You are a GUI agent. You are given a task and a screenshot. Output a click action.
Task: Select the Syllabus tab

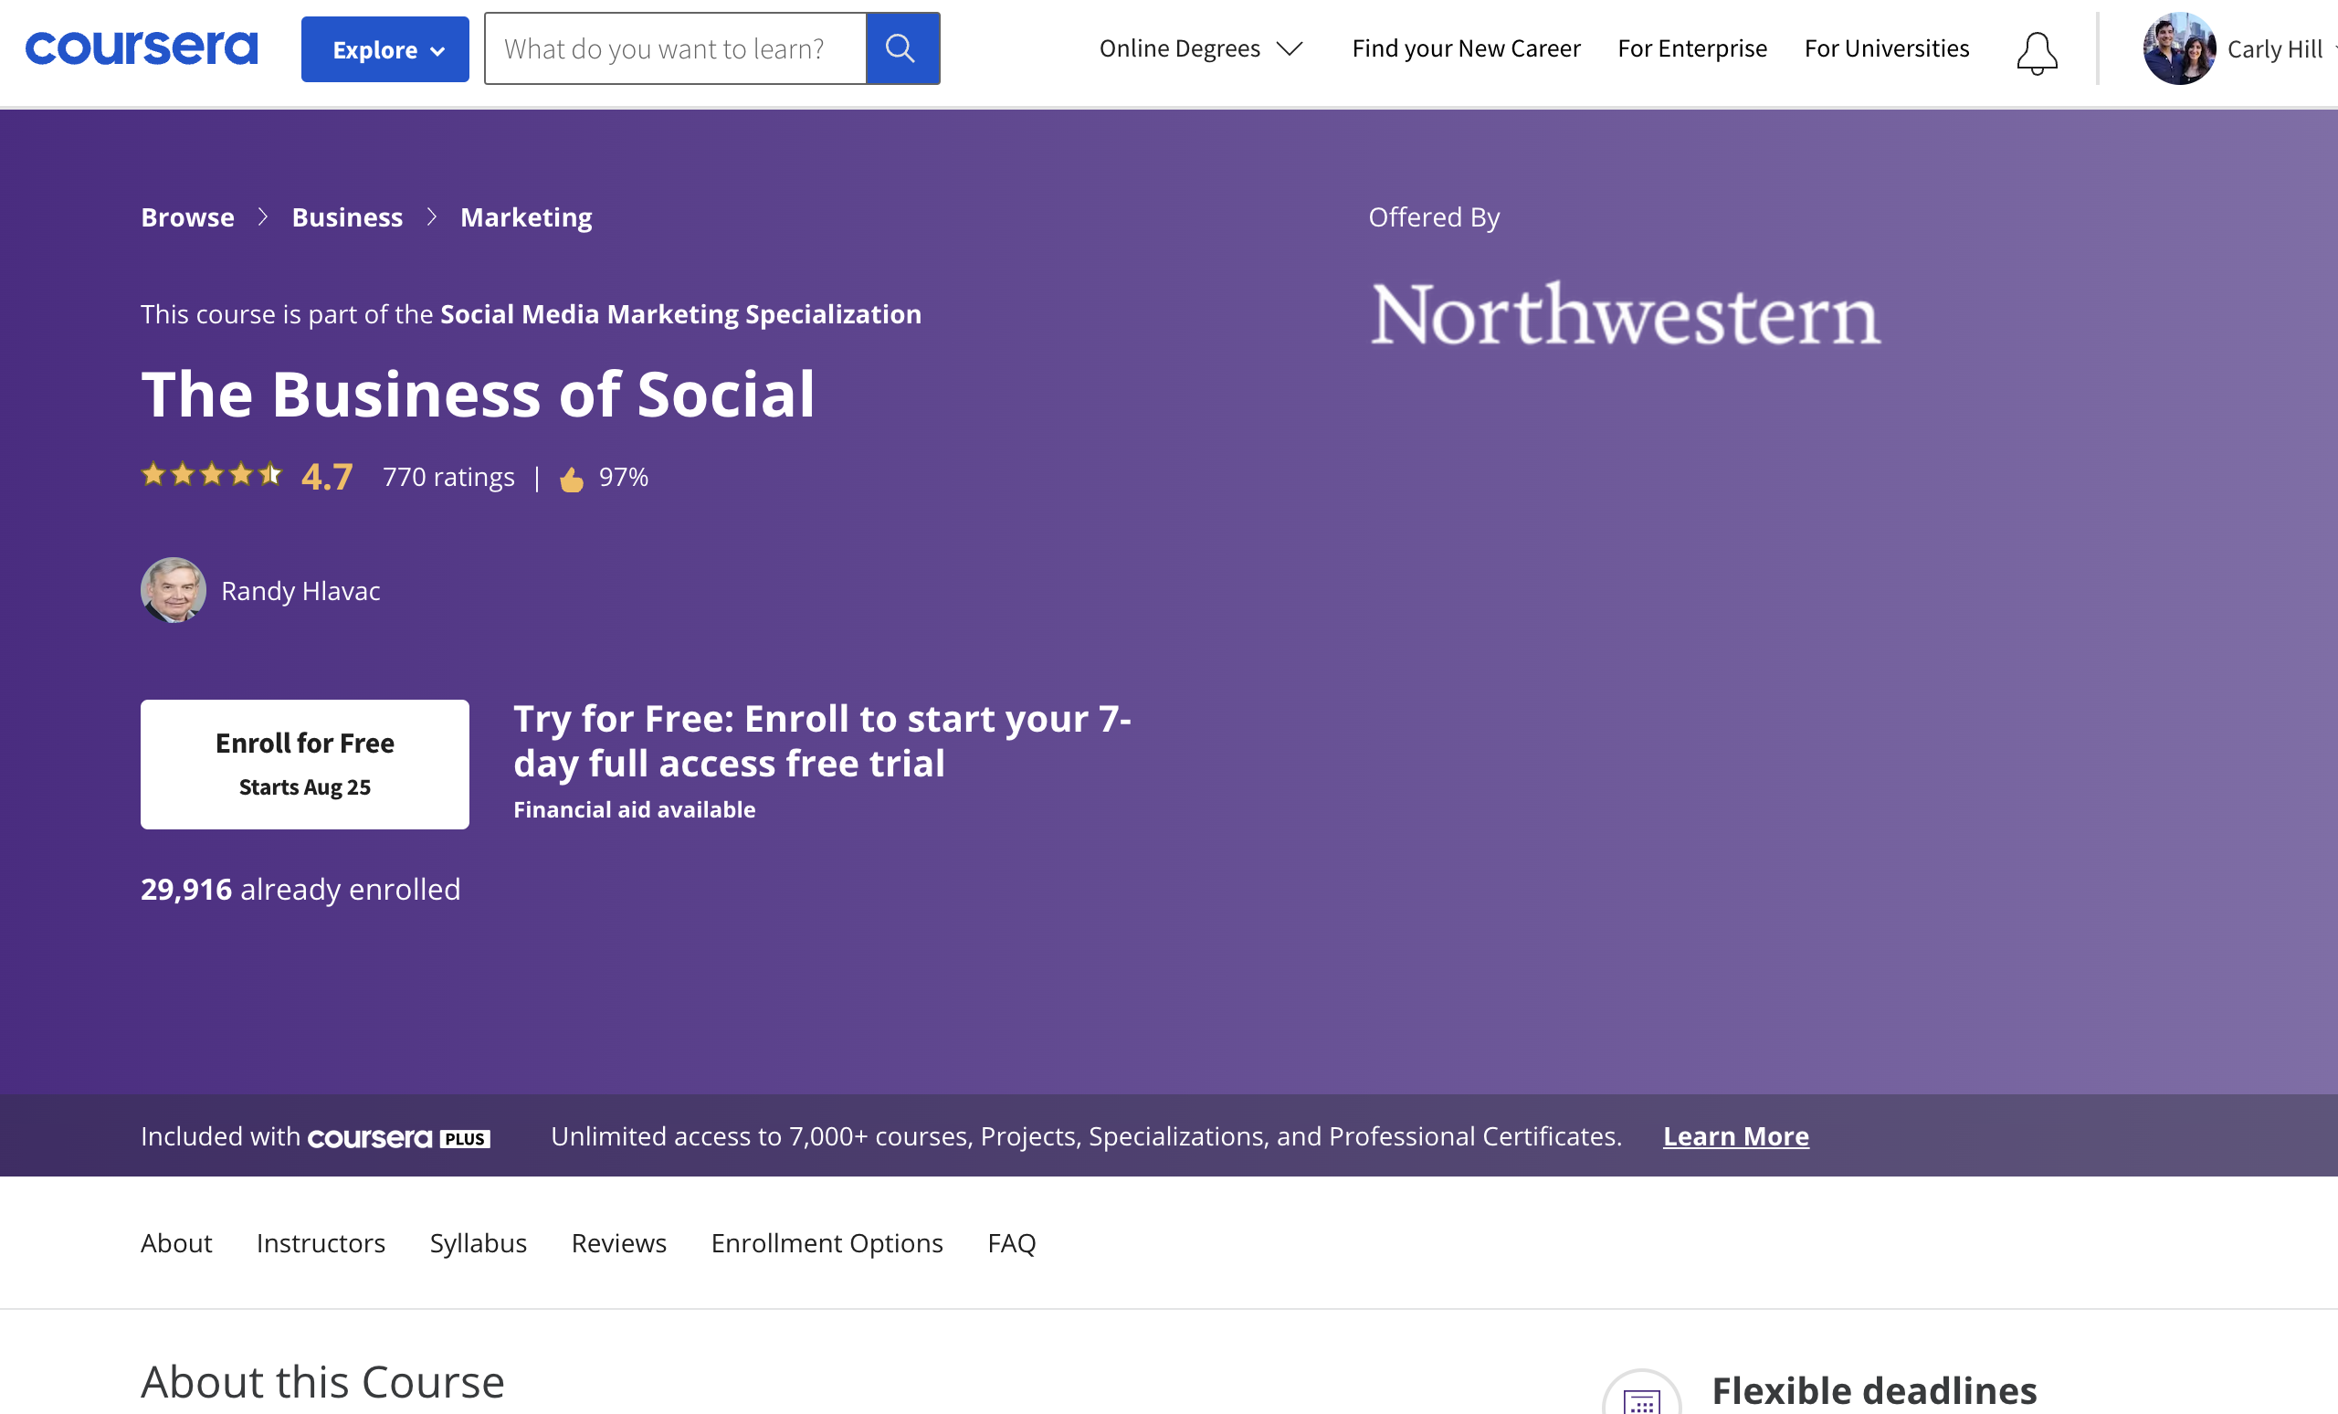pyautogui.click(x=478, y=1242)
